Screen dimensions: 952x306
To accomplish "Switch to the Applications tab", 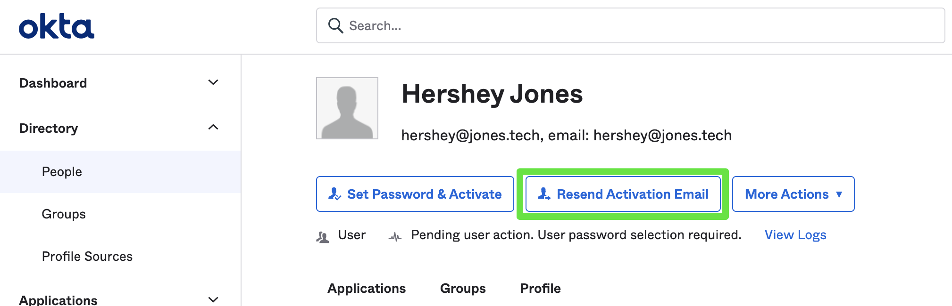I will tap(367, 288).
